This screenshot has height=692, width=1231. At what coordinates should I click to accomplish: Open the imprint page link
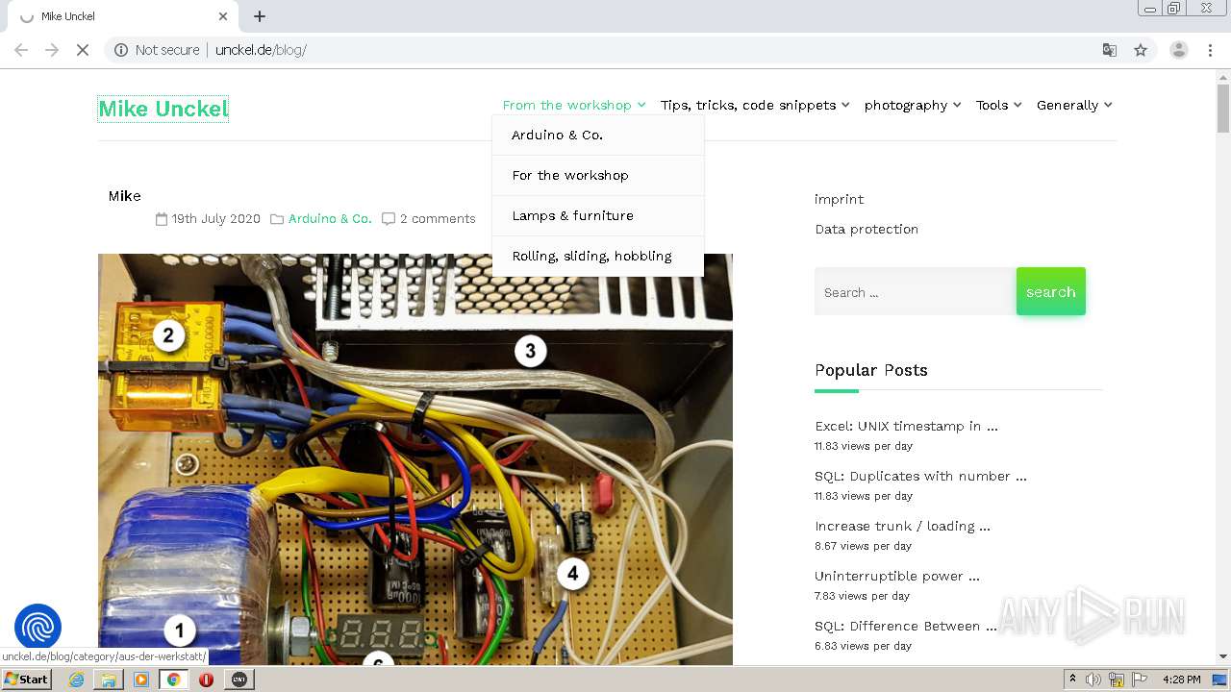840,199
